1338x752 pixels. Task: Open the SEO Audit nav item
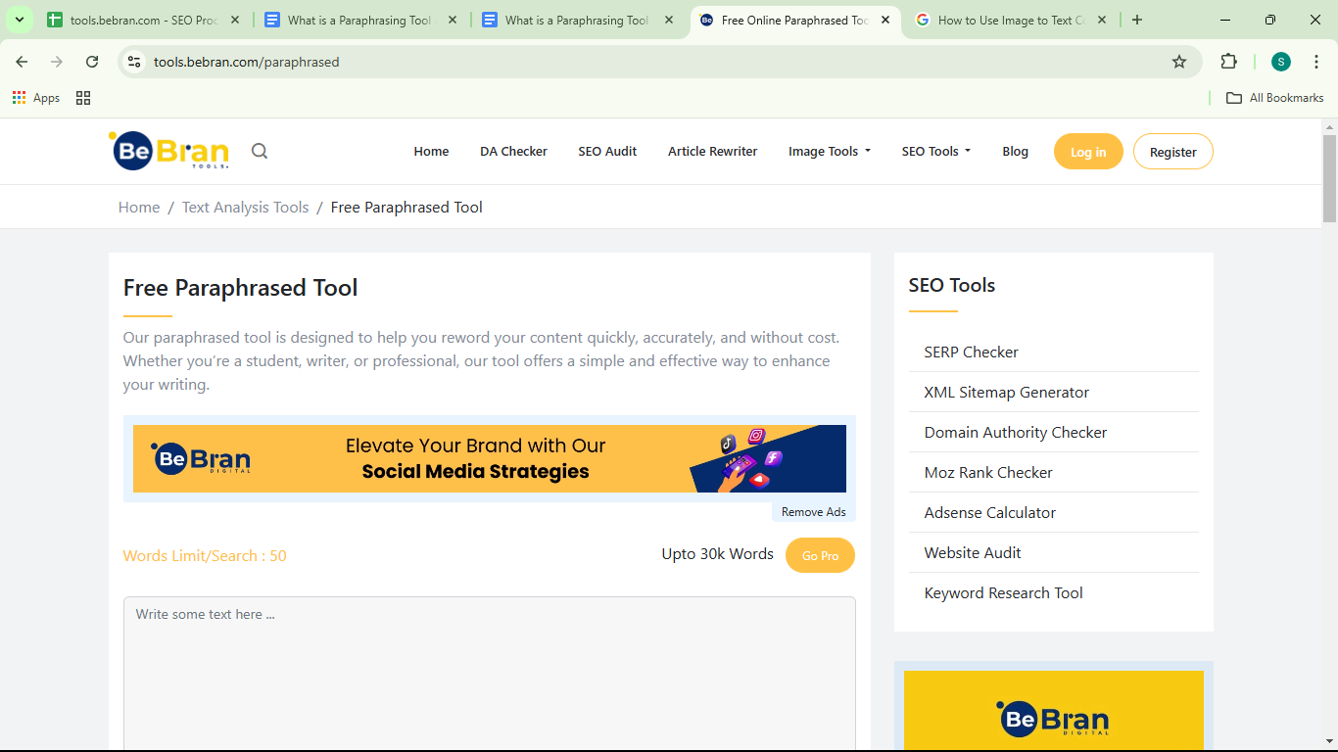point(607,151)
